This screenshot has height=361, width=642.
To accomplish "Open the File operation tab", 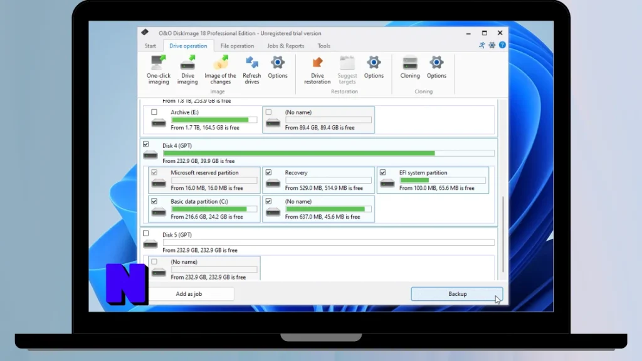I will point(237,46).
